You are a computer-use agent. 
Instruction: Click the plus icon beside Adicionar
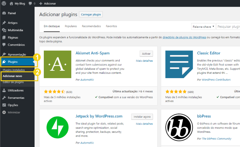pyautogui.click(x=40, y=3)
